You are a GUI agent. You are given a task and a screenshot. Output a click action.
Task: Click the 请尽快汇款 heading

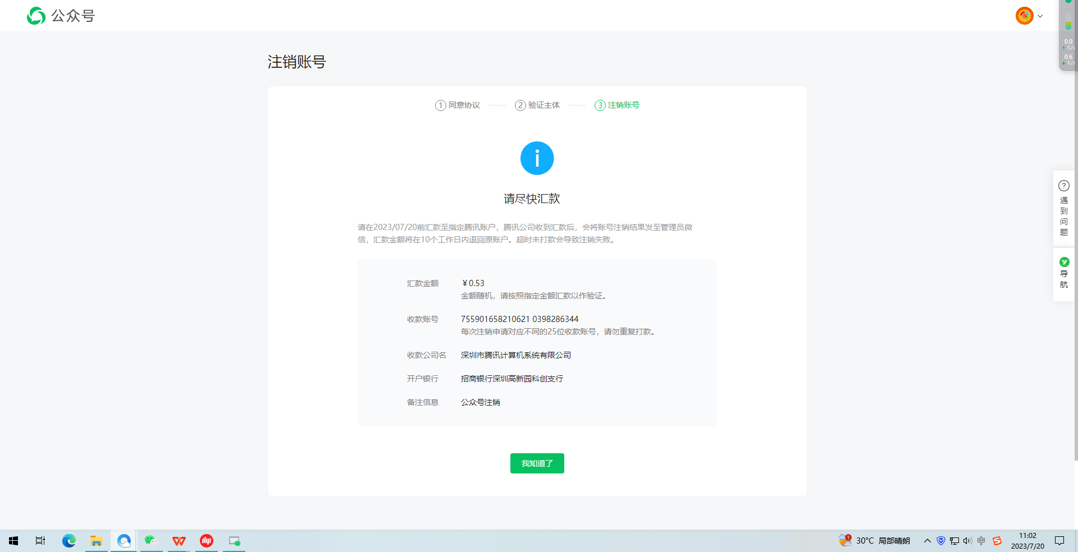tap(531, 199)
